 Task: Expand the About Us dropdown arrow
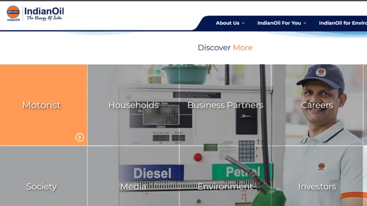(243, 23)
